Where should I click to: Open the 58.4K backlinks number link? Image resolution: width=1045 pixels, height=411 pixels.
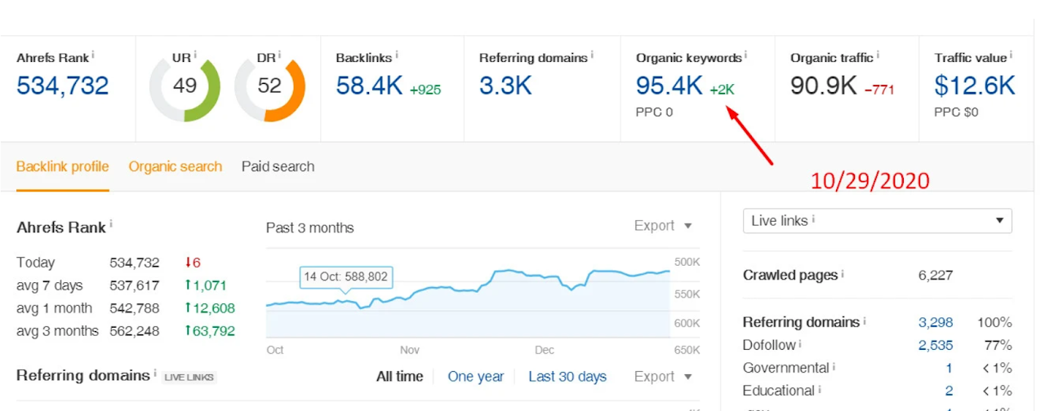pos(369,86)
